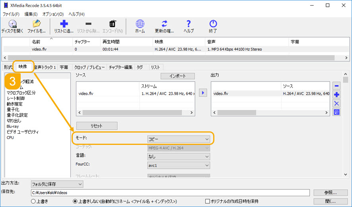The width and height of the screenshot is (352, 207).
Task: Select 量子化設定 in the settings list
Action: point(17,115)
